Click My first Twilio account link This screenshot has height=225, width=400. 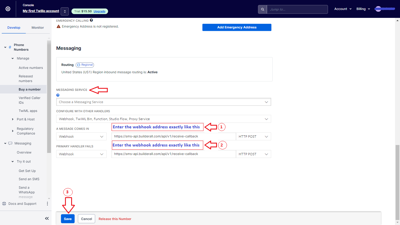[41, 11]
